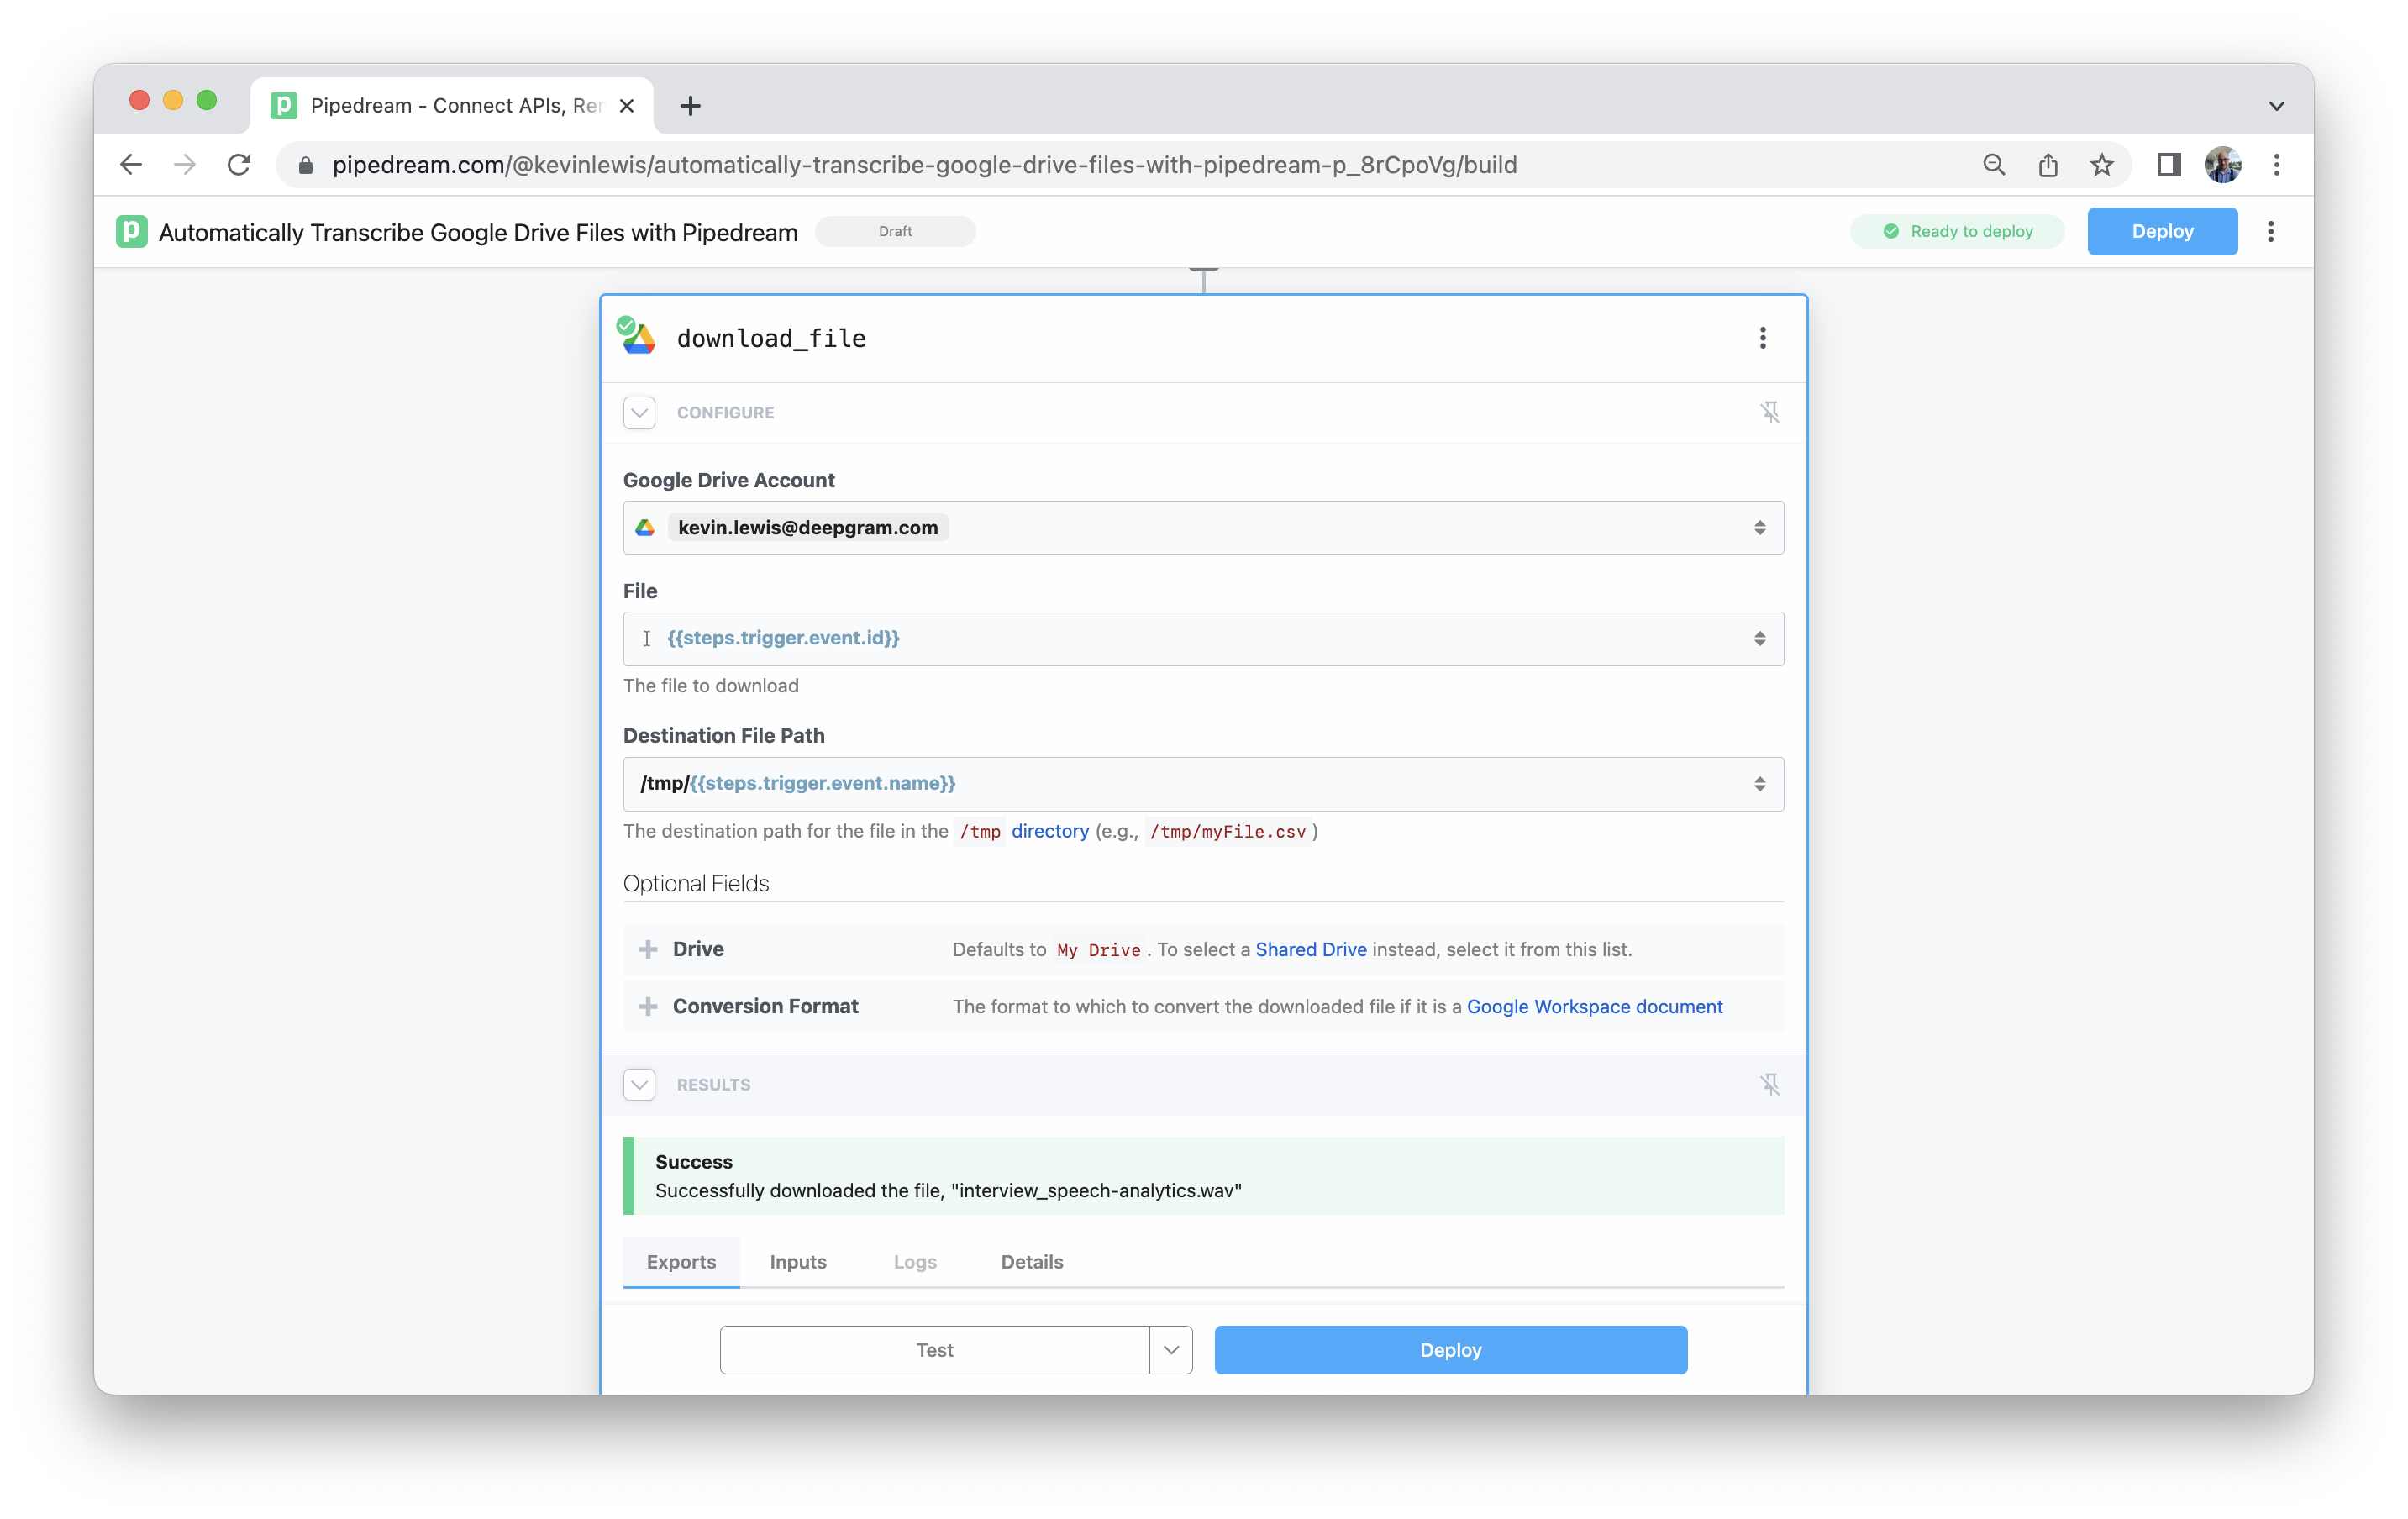Add the optional Conversion Format field
The image size is (2408, 1519).
[648, 1006]
